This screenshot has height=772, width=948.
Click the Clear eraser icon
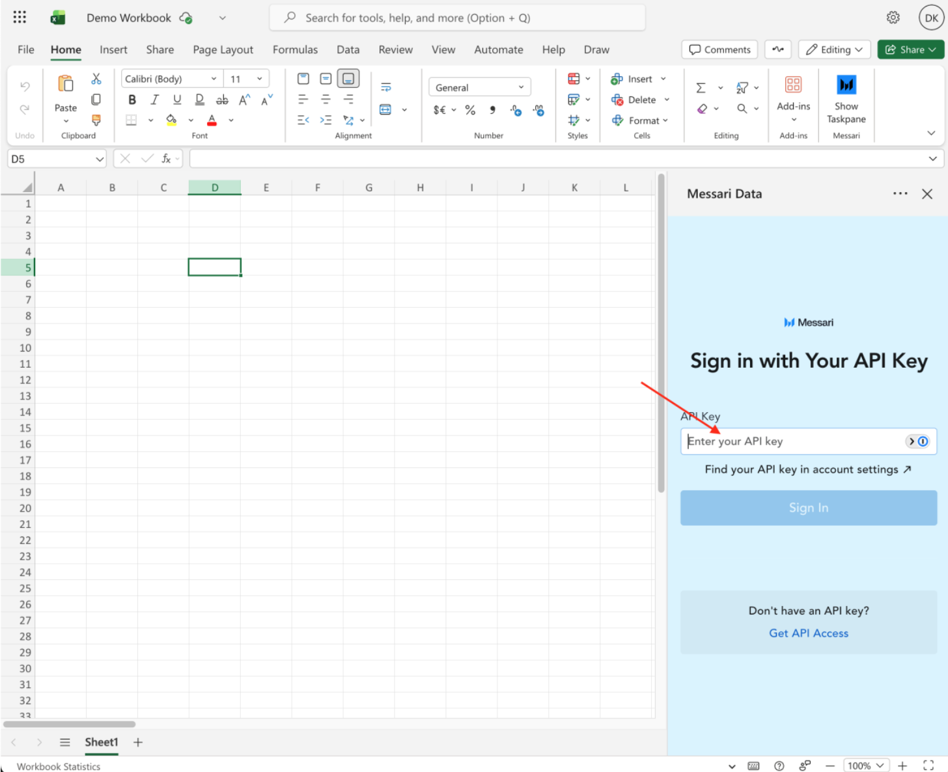(702, 109)
